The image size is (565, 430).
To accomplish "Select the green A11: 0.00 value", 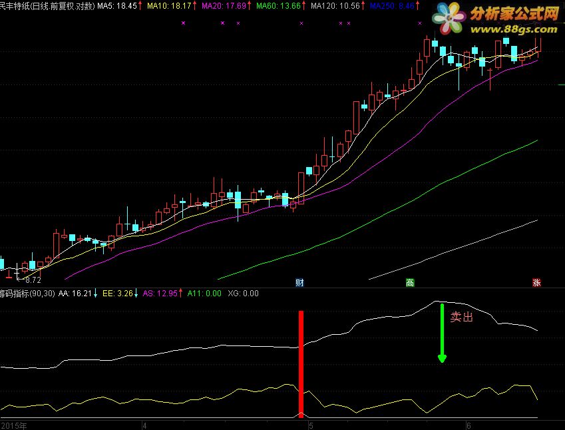I will point(204,294).
